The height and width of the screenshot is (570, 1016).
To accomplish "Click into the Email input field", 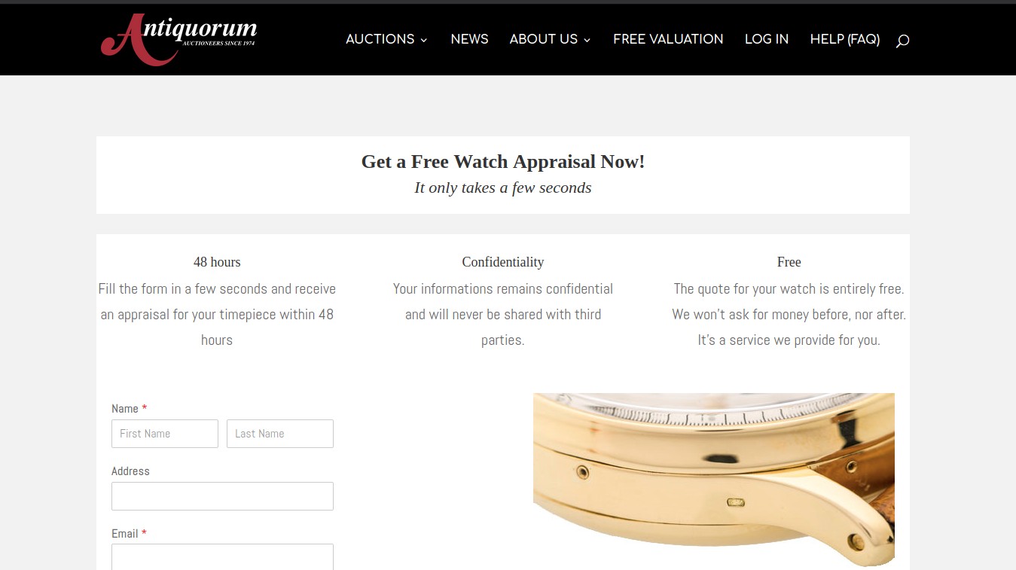I will 222,556.
